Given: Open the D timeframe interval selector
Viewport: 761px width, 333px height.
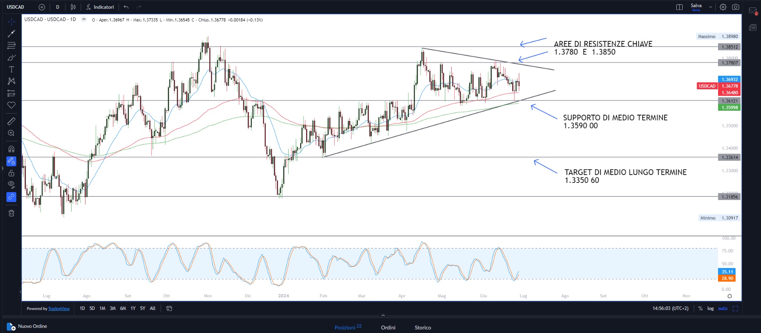Looking at the screenshot, I should [x=58, y=7].
